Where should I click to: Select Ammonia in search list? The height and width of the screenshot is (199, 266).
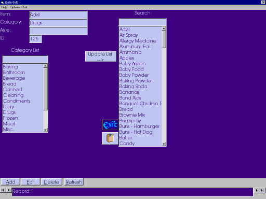tap(140, 52)
